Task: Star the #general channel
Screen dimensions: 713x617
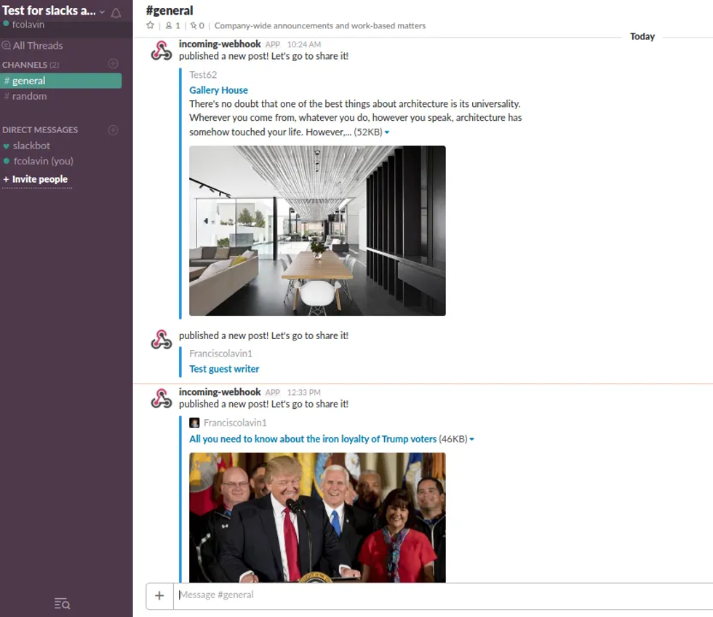Action: pos(151,25)
